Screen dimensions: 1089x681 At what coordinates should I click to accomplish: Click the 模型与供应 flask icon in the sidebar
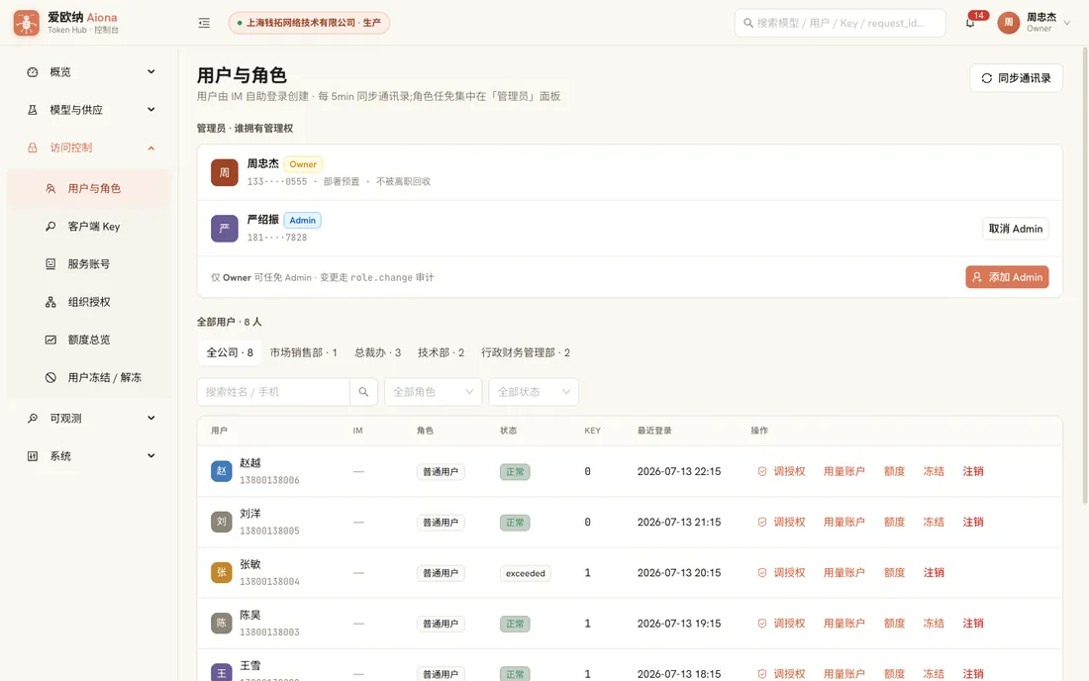33,110
